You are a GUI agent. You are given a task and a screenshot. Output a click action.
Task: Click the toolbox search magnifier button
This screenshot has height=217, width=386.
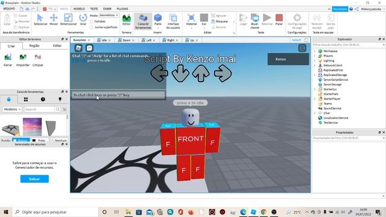pyautogui.click(x=58, y=109)
